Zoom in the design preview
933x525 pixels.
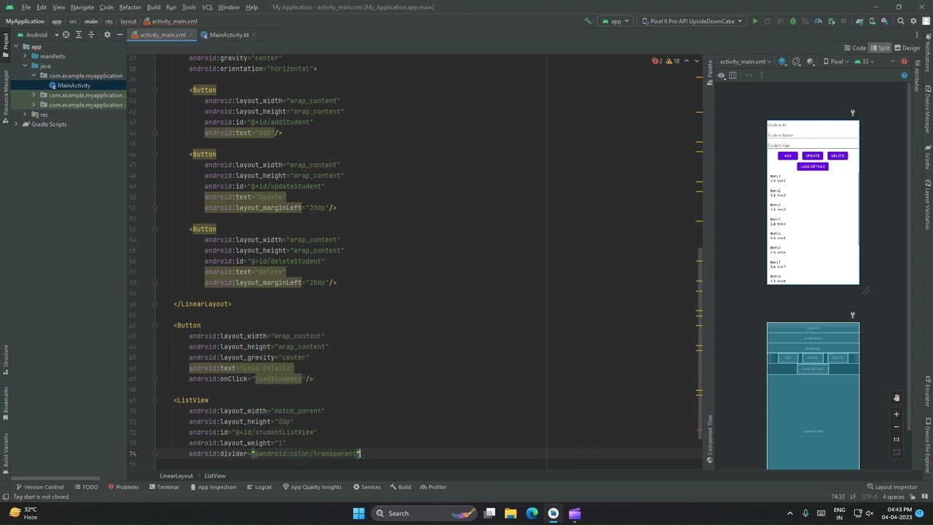897,414
